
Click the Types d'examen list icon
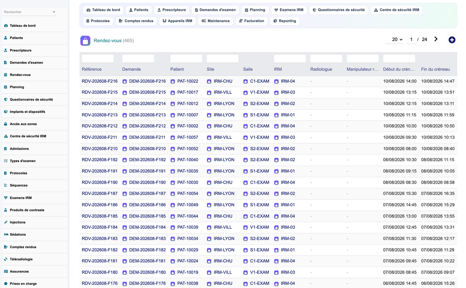[6, 161]
